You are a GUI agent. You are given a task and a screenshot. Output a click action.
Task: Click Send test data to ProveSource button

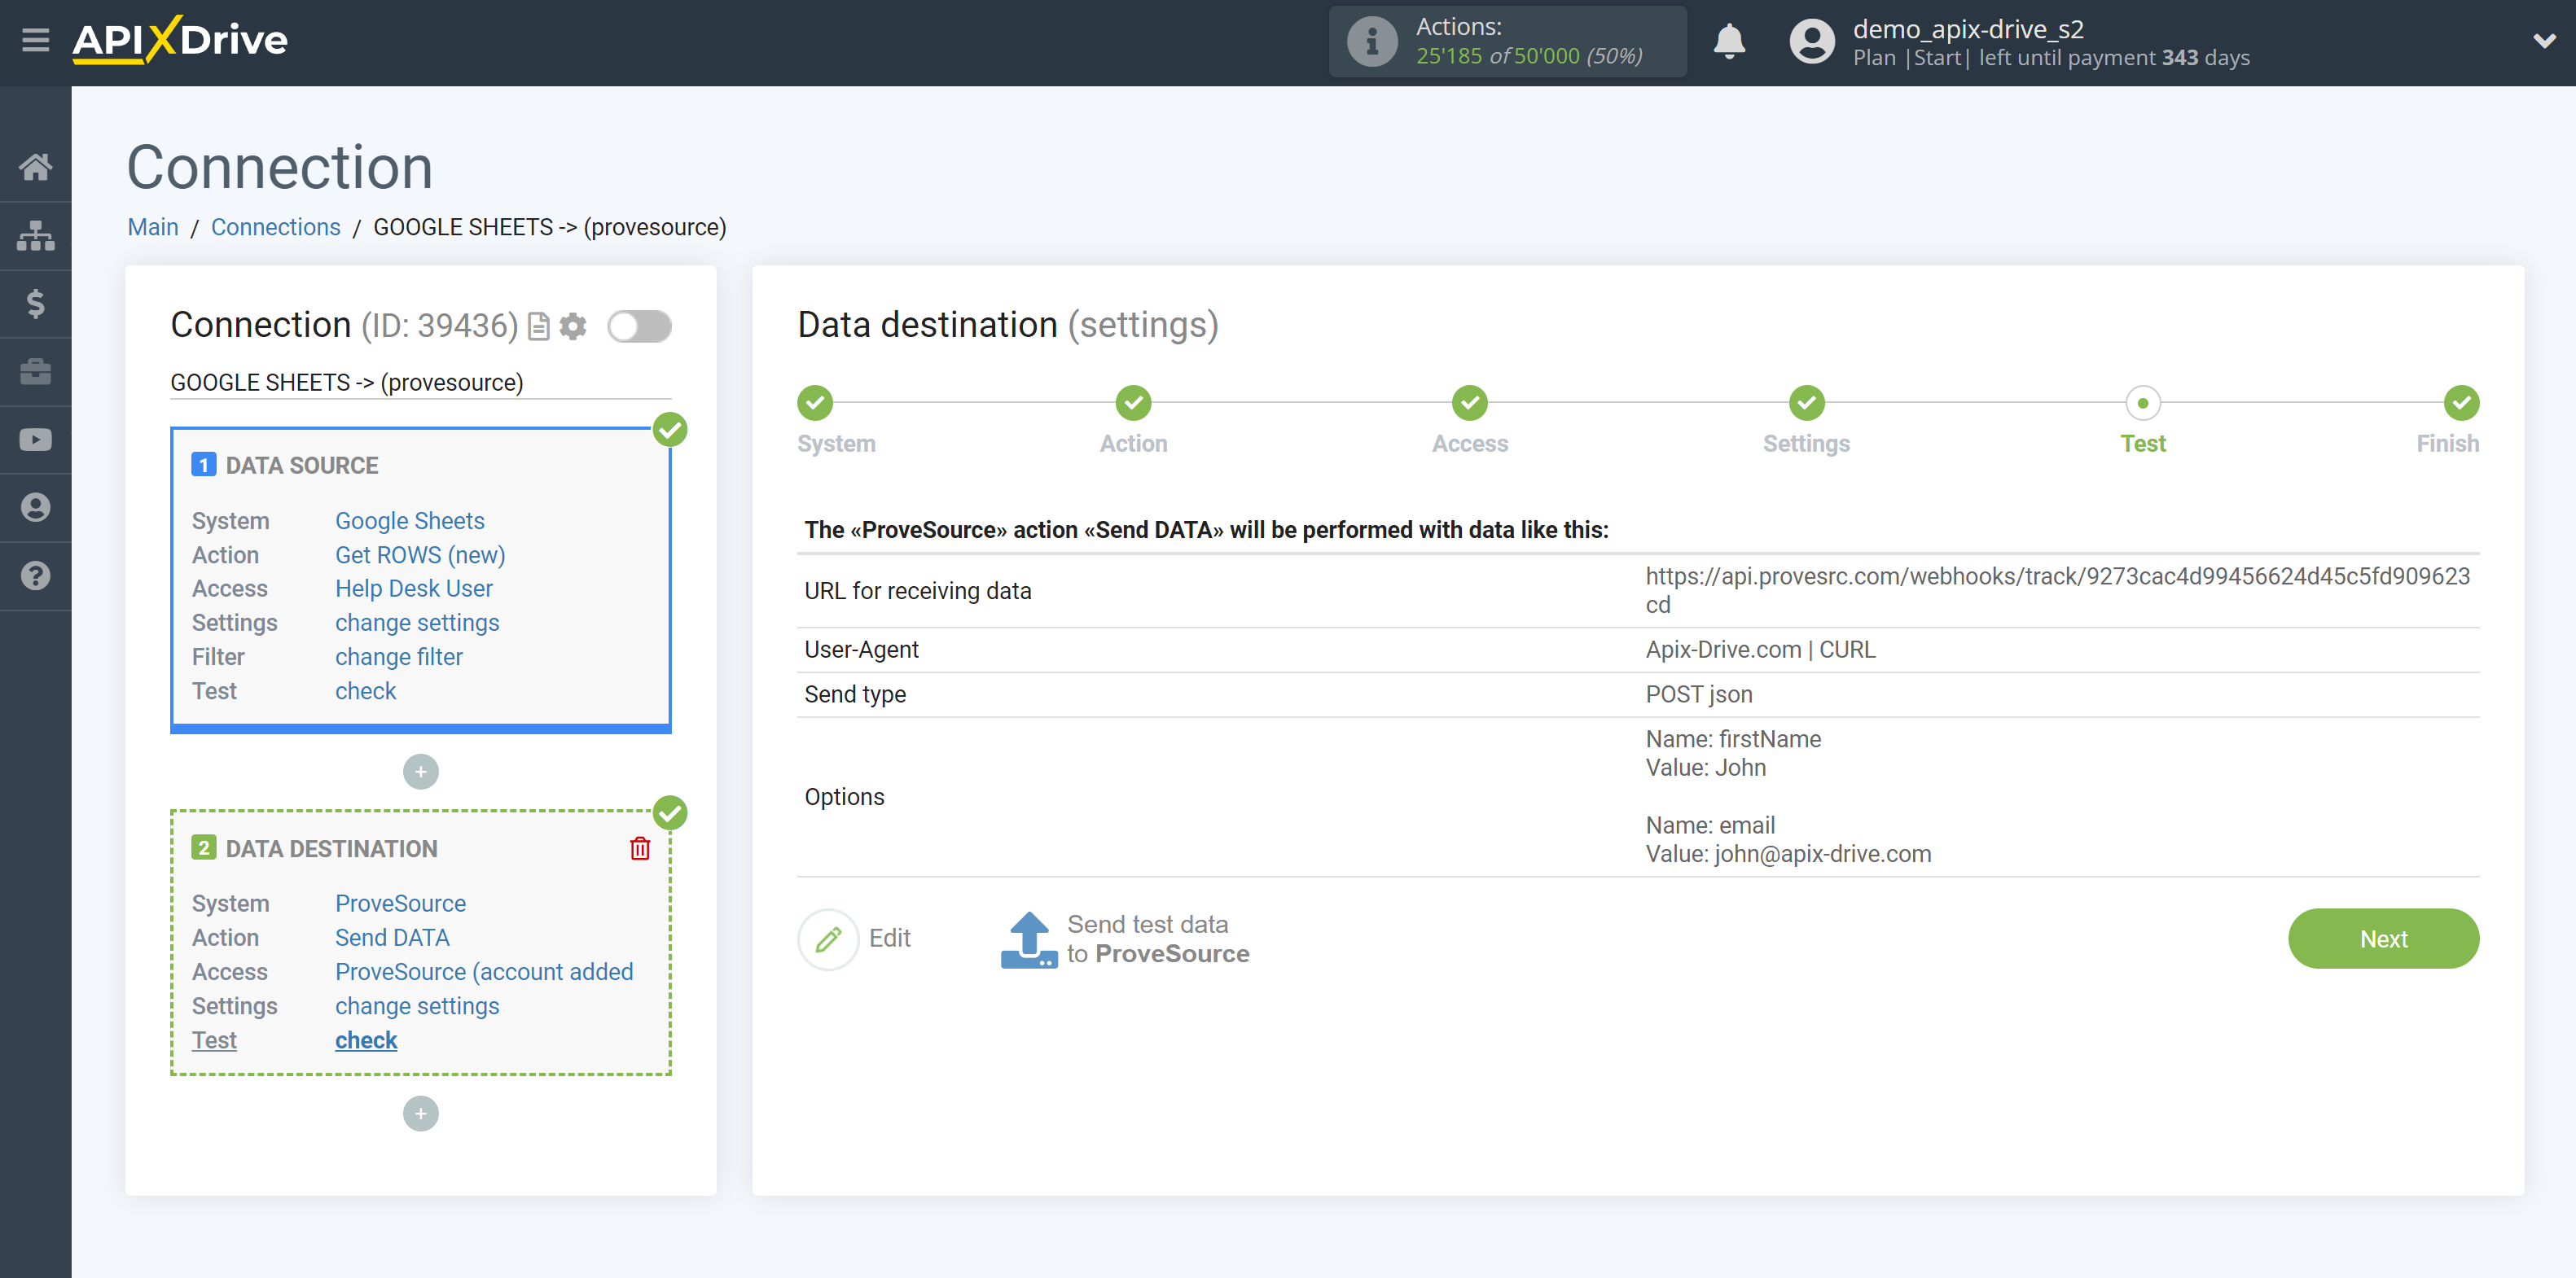click(1127, 938)
